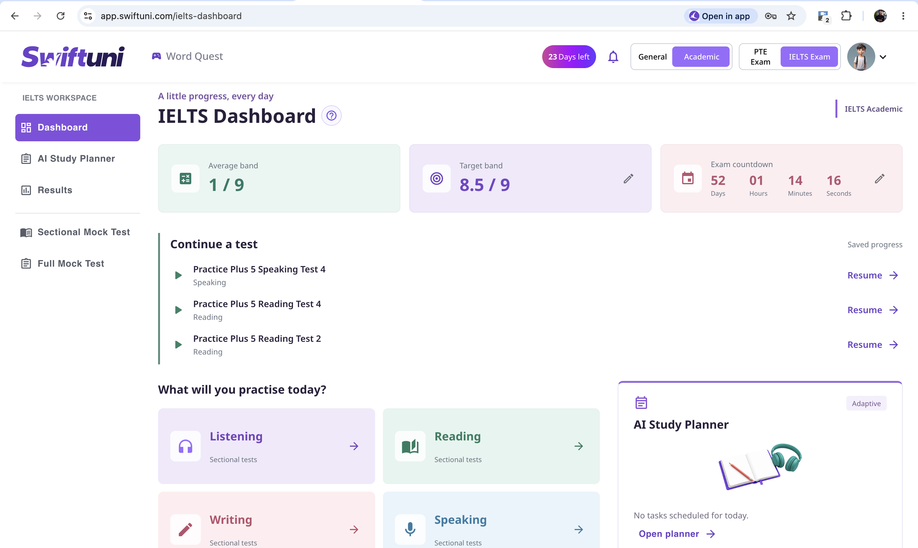This screenshot has height=548, width=918.
Task: Open Sectional Mock Test in the sidebar
Action: (x=78, y=232)
